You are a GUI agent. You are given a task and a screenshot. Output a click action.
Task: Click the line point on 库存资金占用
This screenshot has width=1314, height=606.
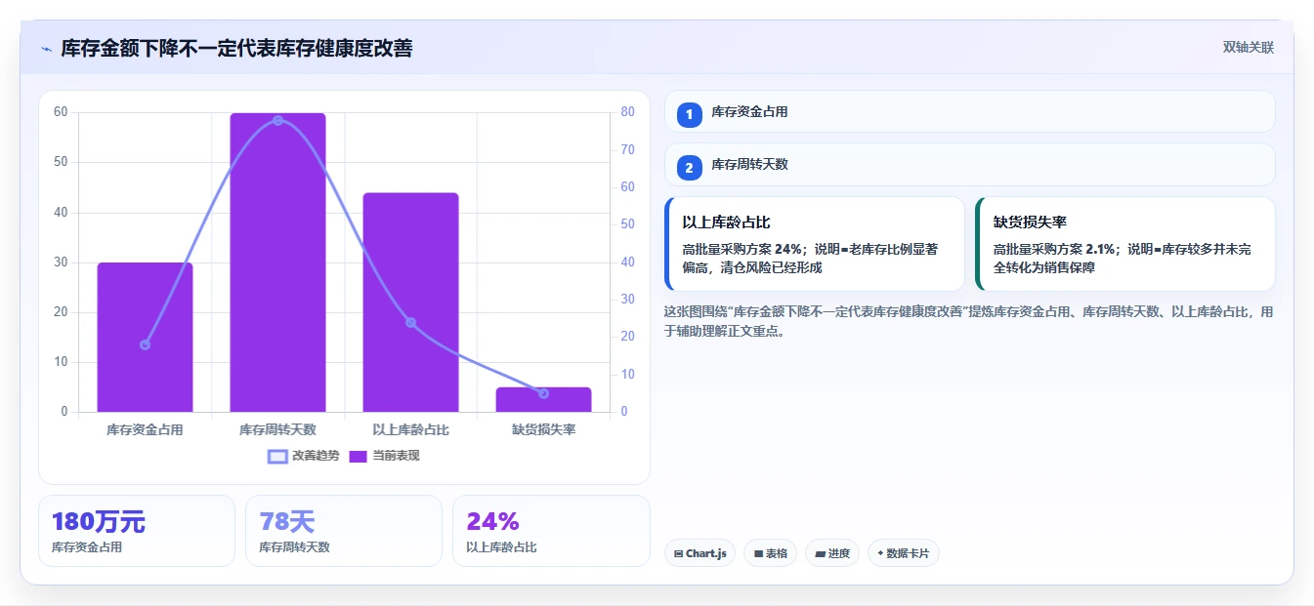pyautogui.click(x=145, y=344)
